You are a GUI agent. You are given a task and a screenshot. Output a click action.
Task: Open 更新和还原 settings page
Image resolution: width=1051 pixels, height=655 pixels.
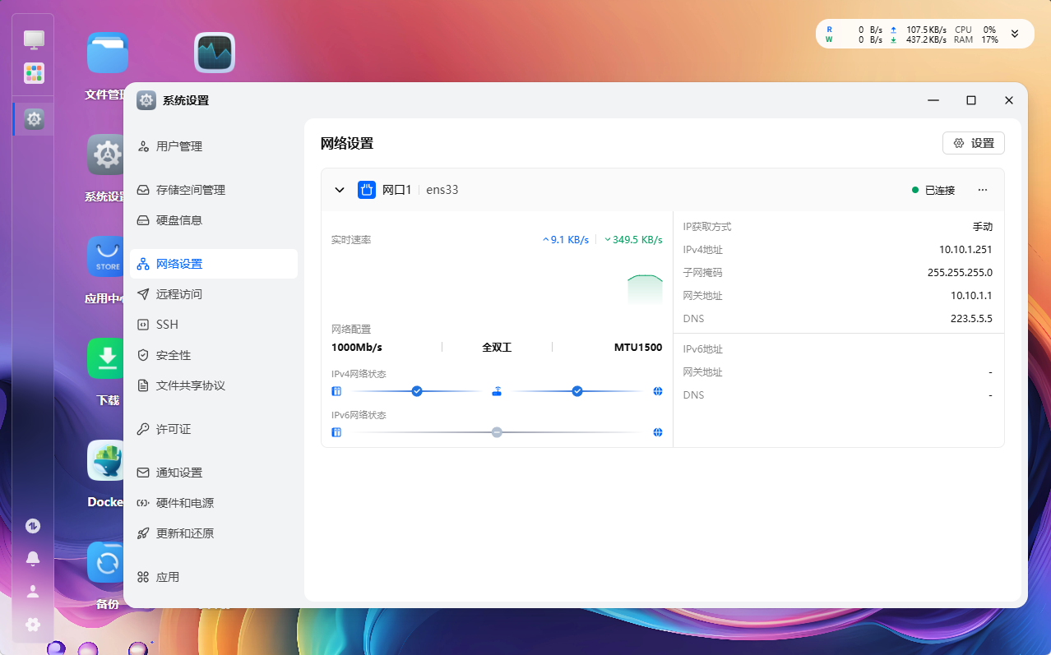point(184,533)
